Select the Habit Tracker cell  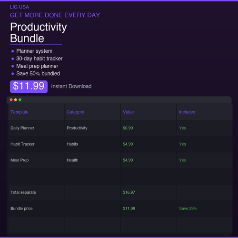(x=36, y=144)
